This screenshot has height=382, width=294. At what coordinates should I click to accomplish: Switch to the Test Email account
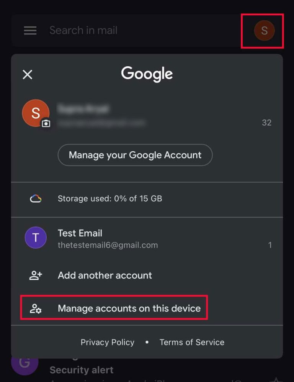(107, 238)
